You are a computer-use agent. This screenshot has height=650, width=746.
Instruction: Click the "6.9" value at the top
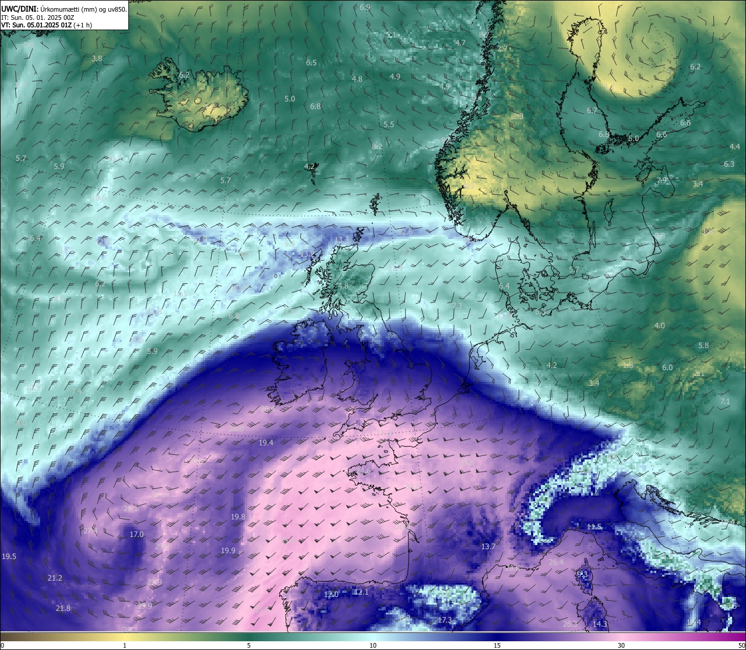pyautogui.click(x=365, y=8)
